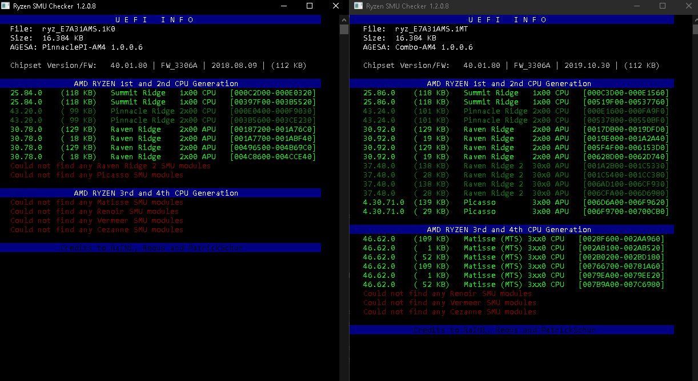This screenshot has width=698, height=381.
Task: Click Raven Ridge address [00496500-004B69C0]
Action: [272, 147]
